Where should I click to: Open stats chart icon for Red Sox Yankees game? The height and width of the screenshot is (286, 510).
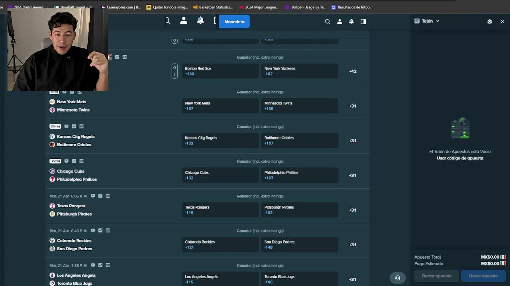[117, 57]
